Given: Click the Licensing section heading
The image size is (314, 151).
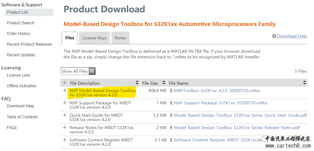Looking at the screenshot, I should tap(11, 68).
